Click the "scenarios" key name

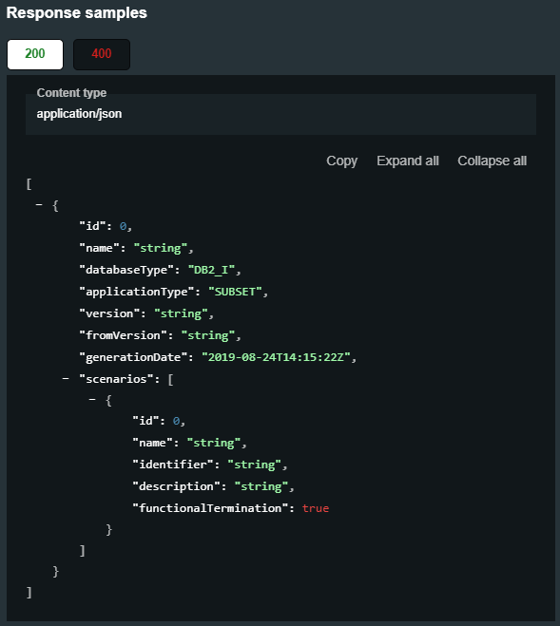pos(116,379)
